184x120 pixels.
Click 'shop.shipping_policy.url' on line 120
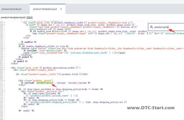(108, 102)
